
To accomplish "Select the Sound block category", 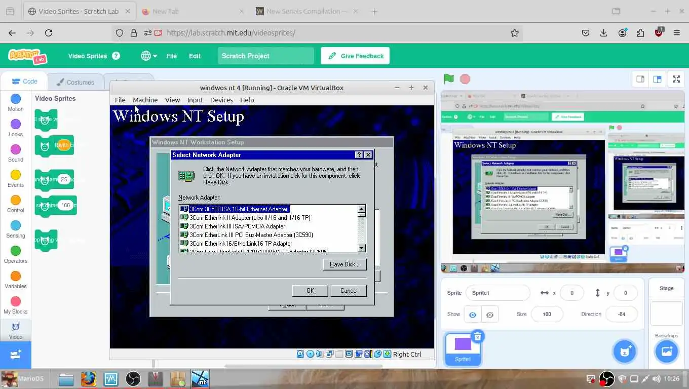I will [16, 153].
